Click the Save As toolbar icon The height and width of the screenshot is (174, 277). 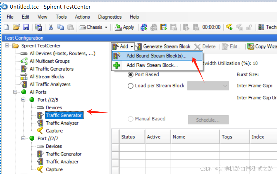pyautogui.click(x=38, y=27)
